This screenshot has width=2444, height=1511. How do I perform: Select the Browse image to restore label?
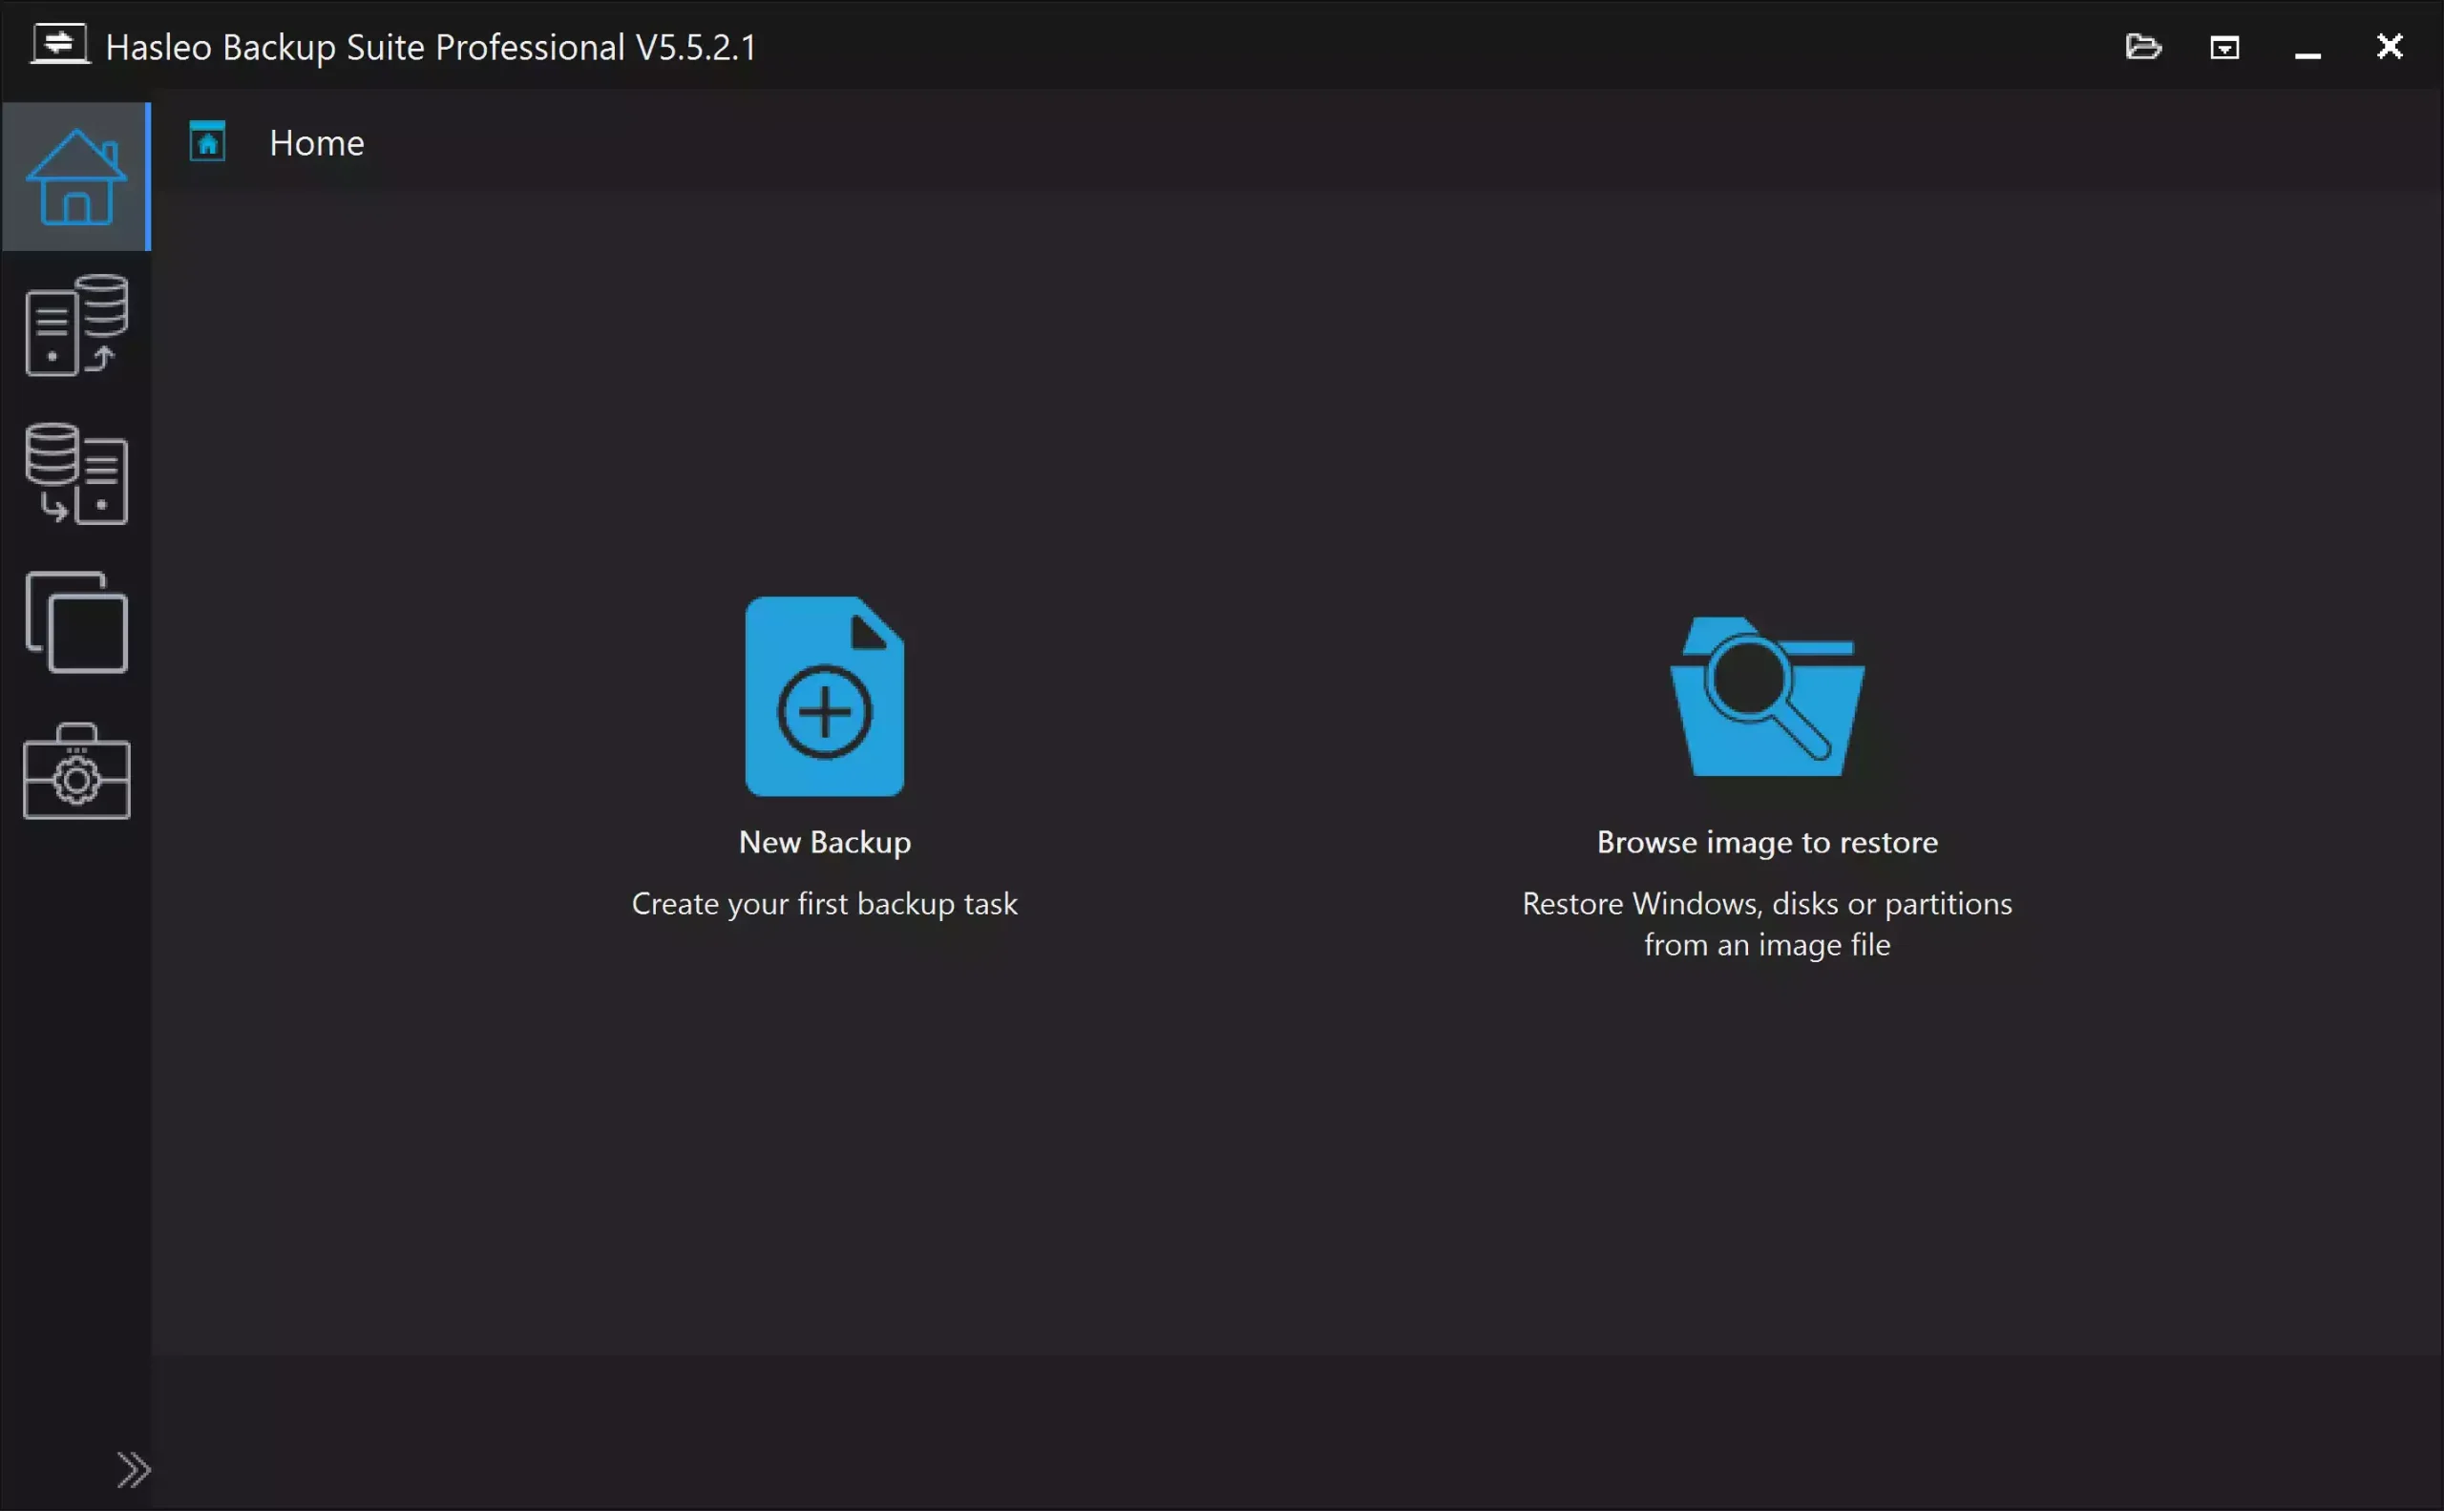coord(1767,843)
